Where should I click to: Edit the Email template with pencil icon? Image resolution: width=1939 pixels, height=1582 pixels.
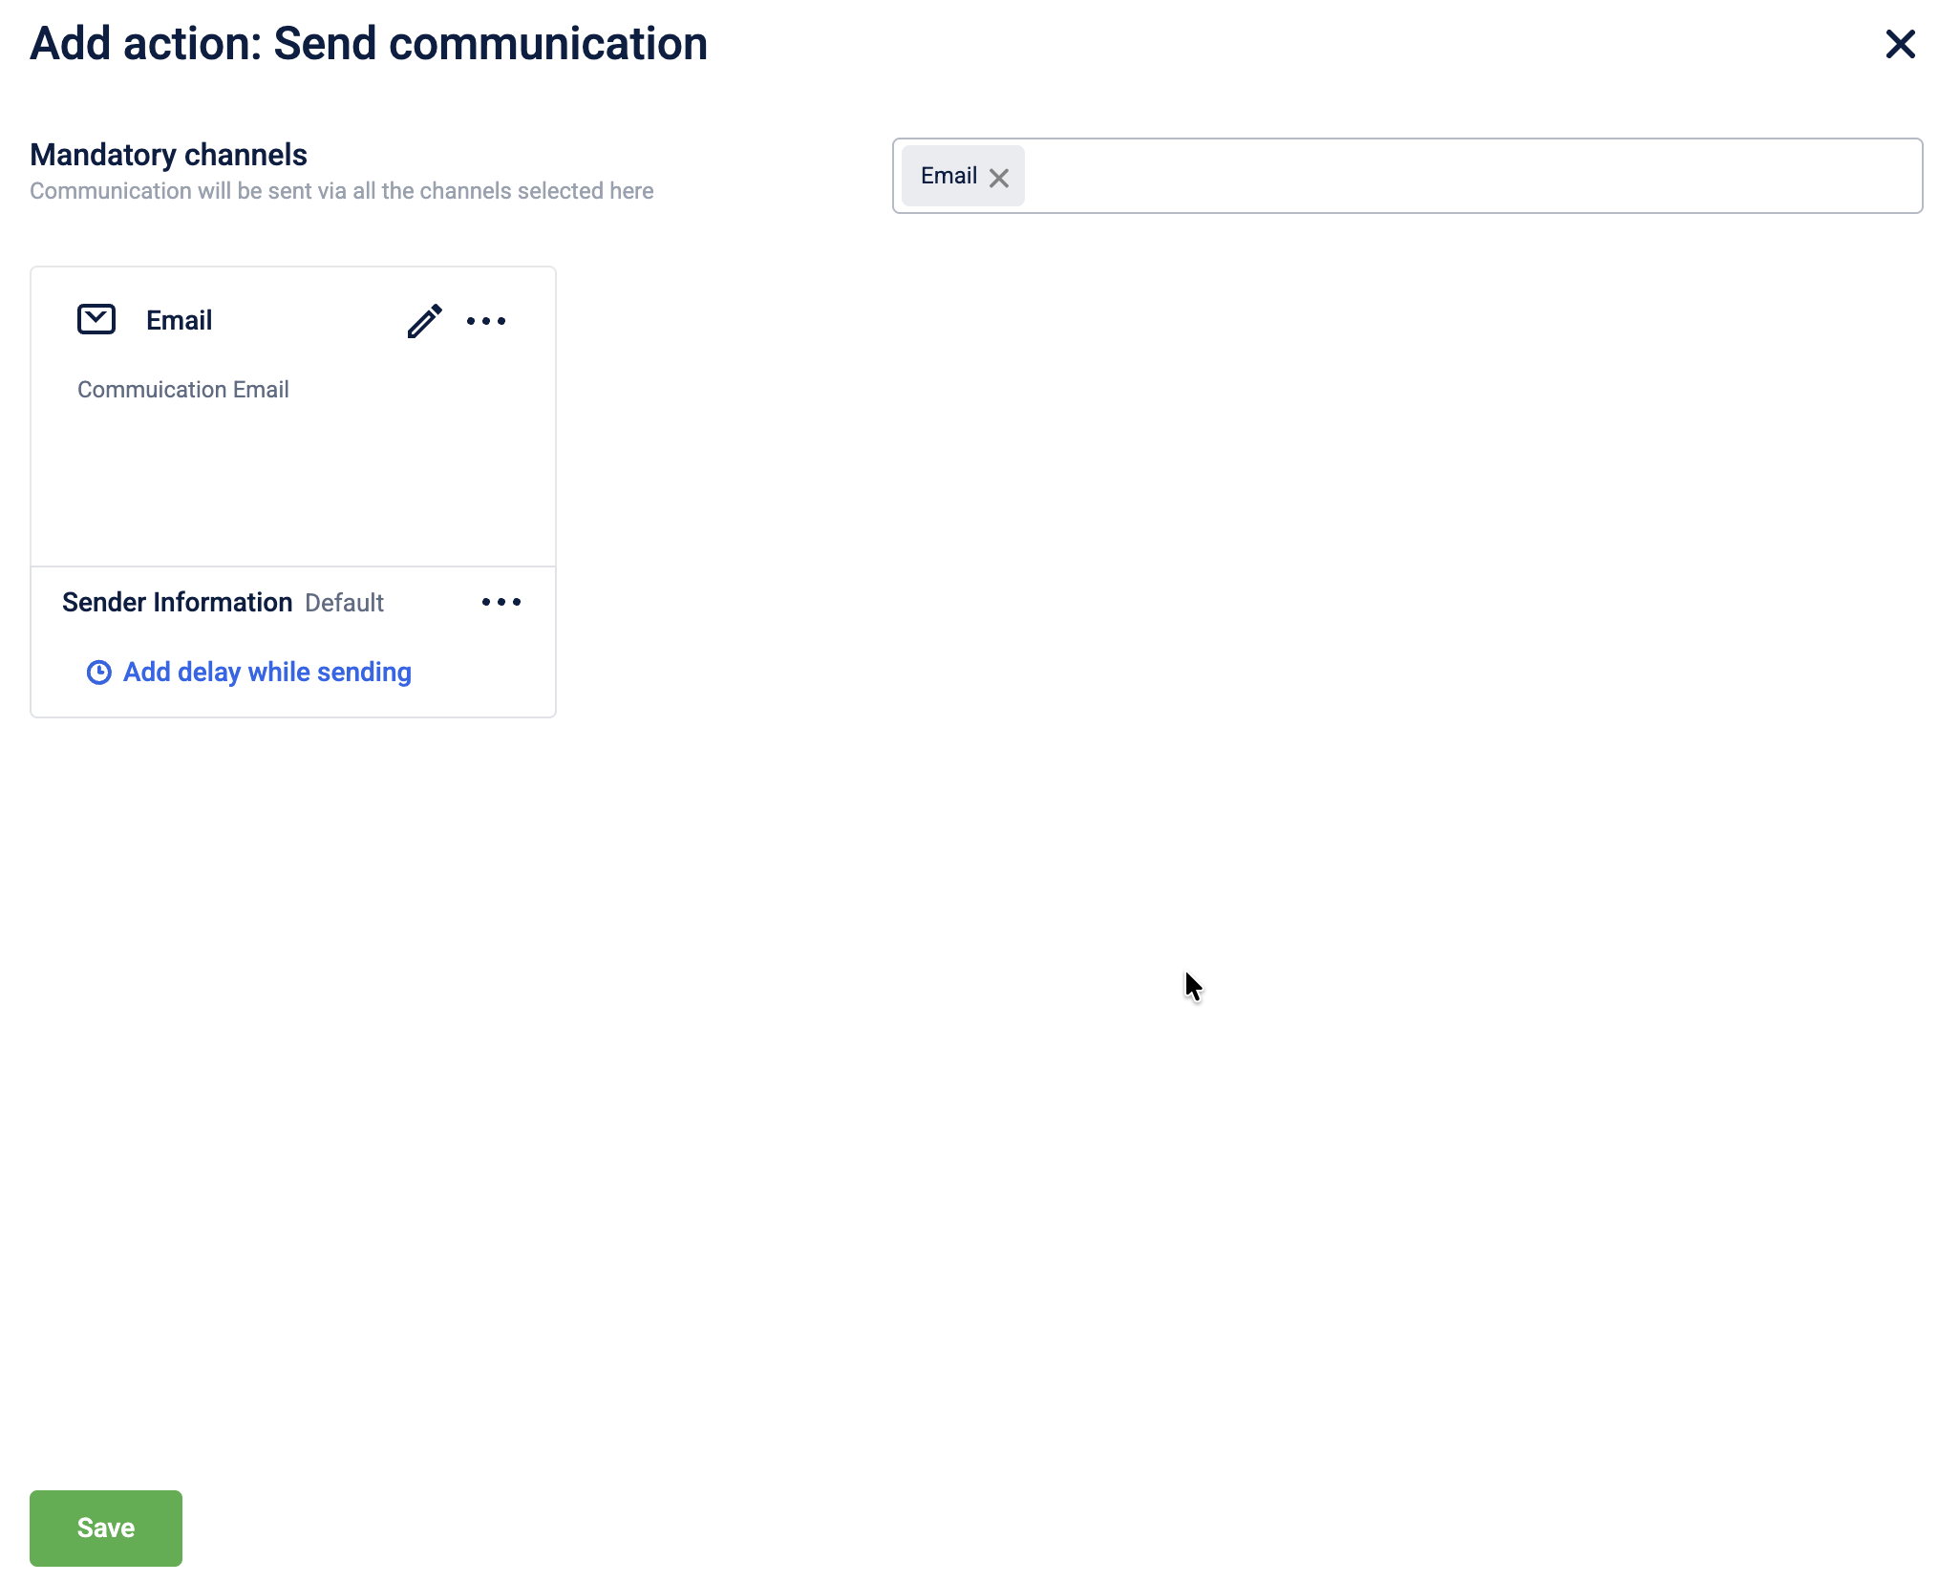pos(424,321)
